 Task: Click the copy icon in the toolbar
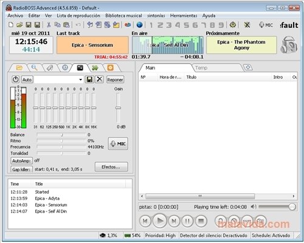(x=58, y=25)
